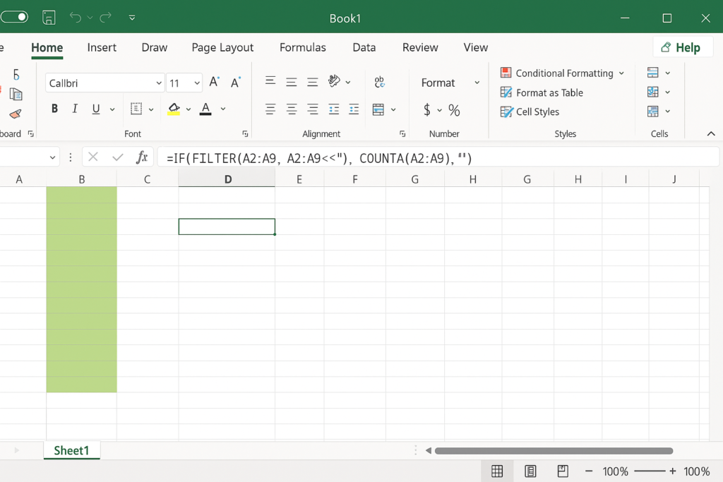Decrease the font size
The height and width of the screenshot is (482, 723).
click(x=235, y=82)
